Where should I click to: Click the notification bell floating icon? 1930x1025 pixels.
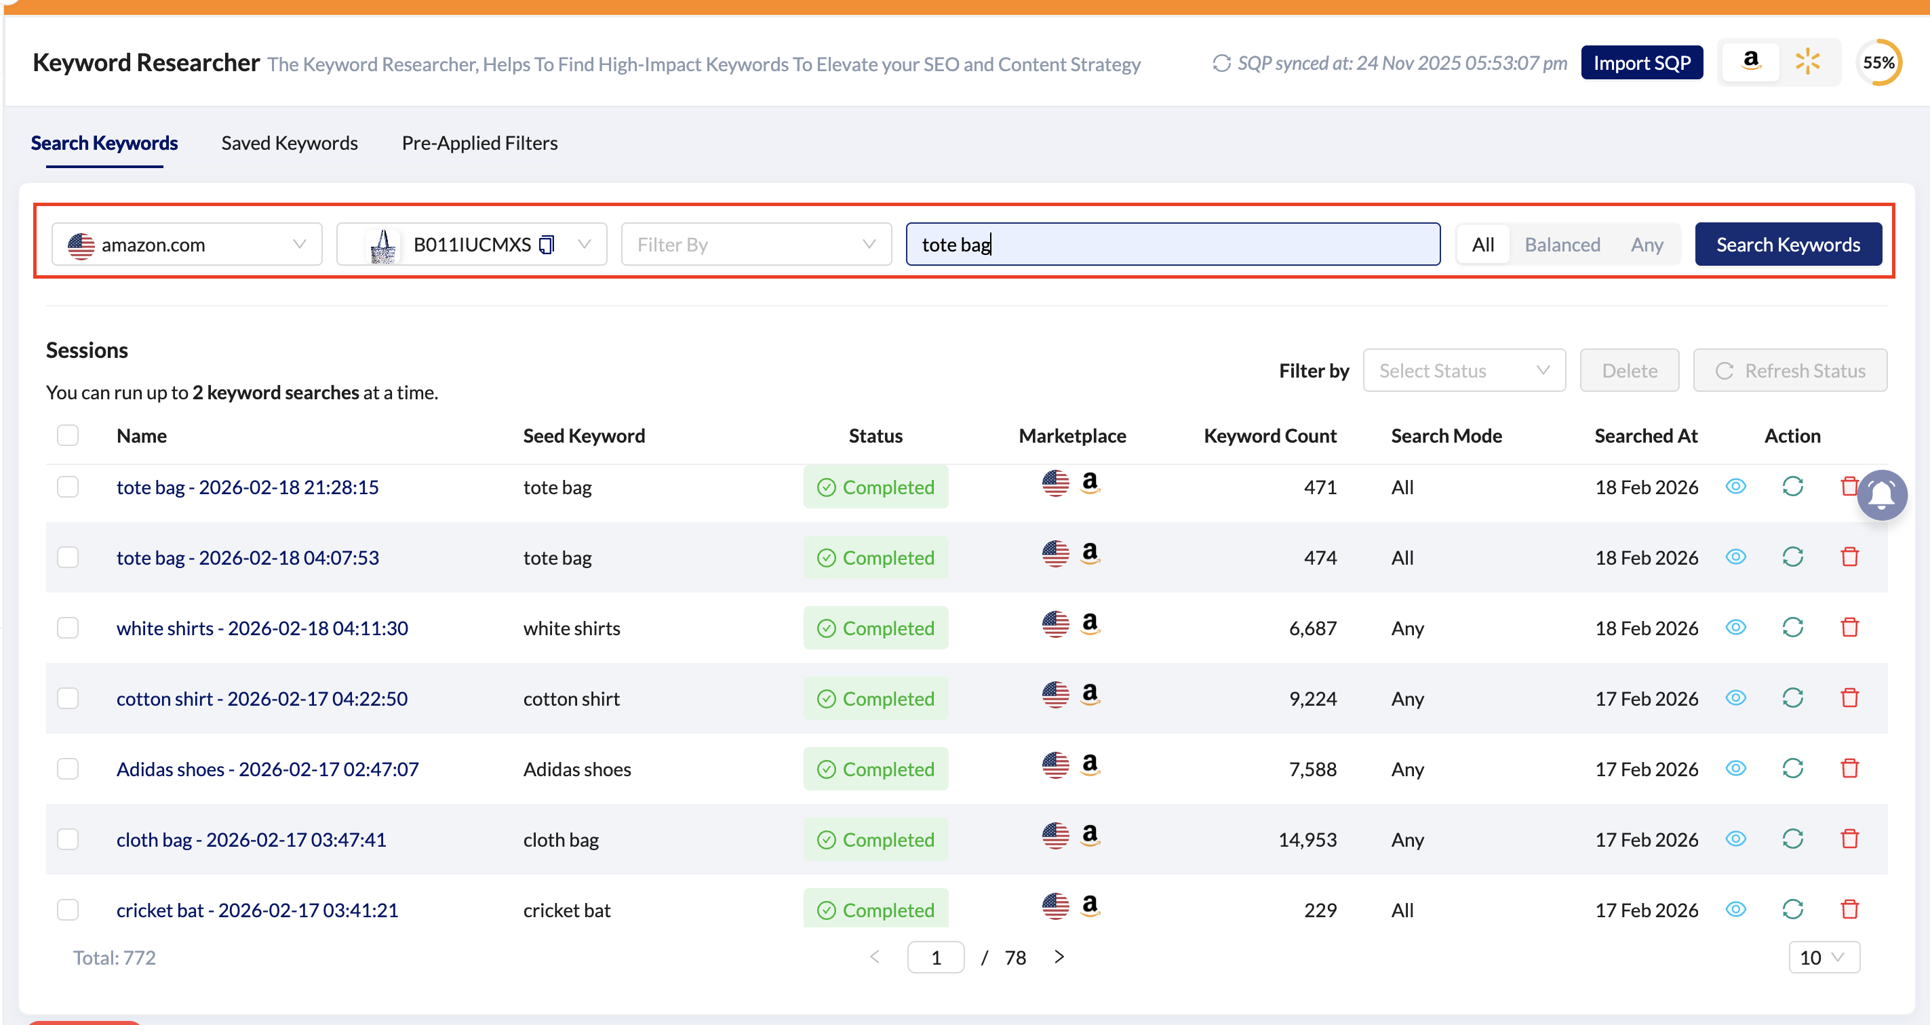[1881, 495]
